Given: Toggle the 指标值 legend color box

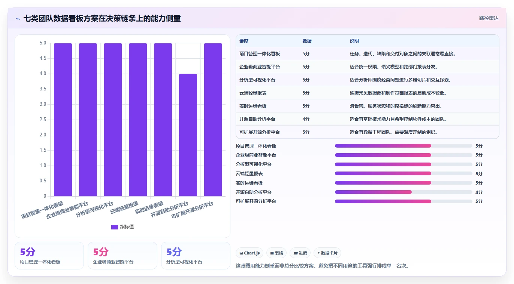Looking at the screenshot, I should pyautogui.click(x=115, y=227).
